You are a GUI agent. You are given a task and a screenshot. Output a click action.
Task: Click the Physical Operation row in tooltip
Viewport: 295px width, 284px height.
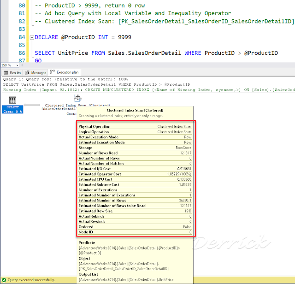(x=135, y=126)
